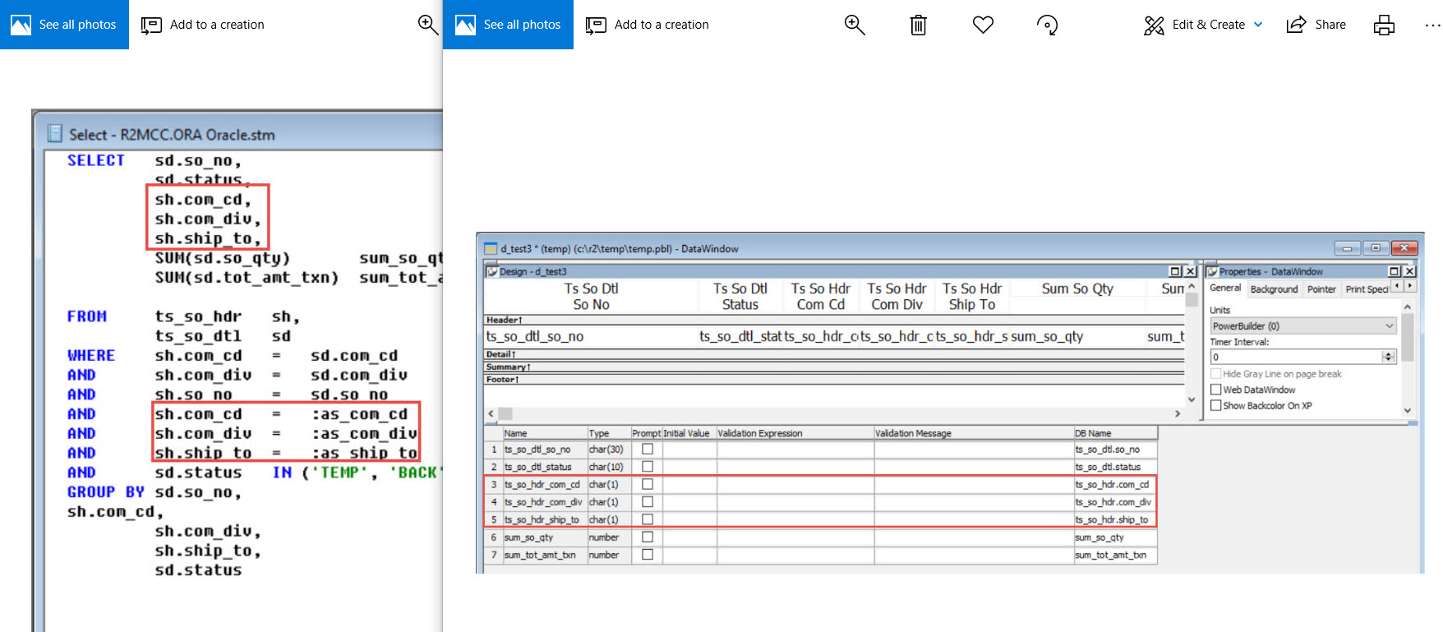
Task: Click the zoom icon in left photo window
Action: (427, 25)
